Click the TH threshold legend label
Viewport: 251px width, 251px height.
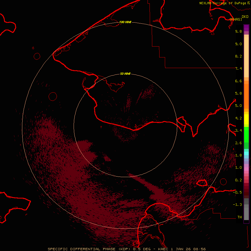click(x=240, y=217)
